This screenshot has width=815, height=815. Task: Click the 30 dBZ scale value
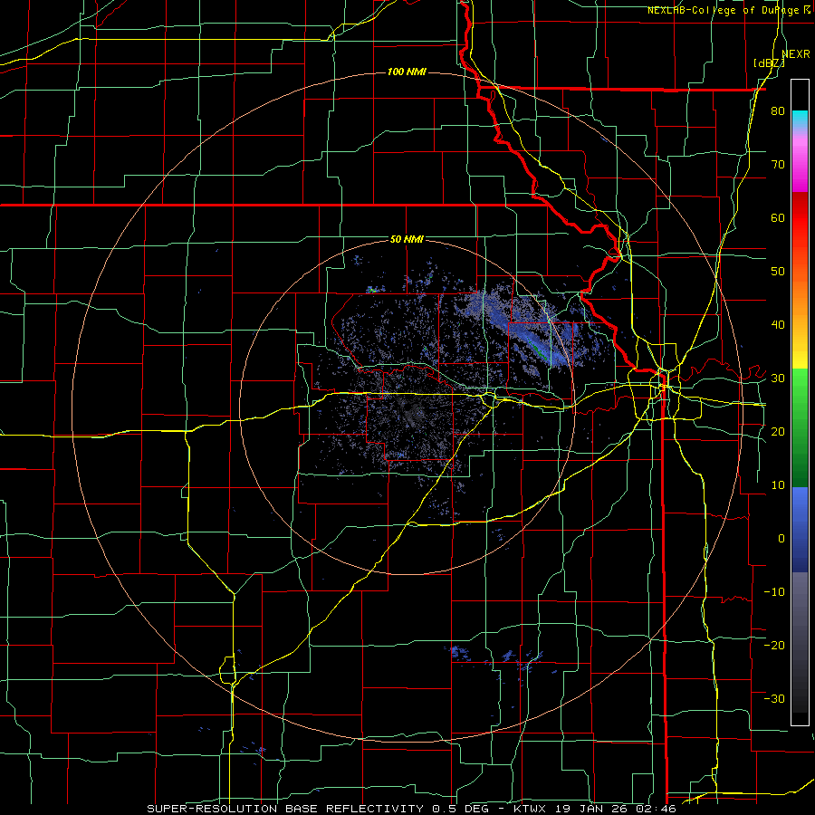[x=778, y=379]
